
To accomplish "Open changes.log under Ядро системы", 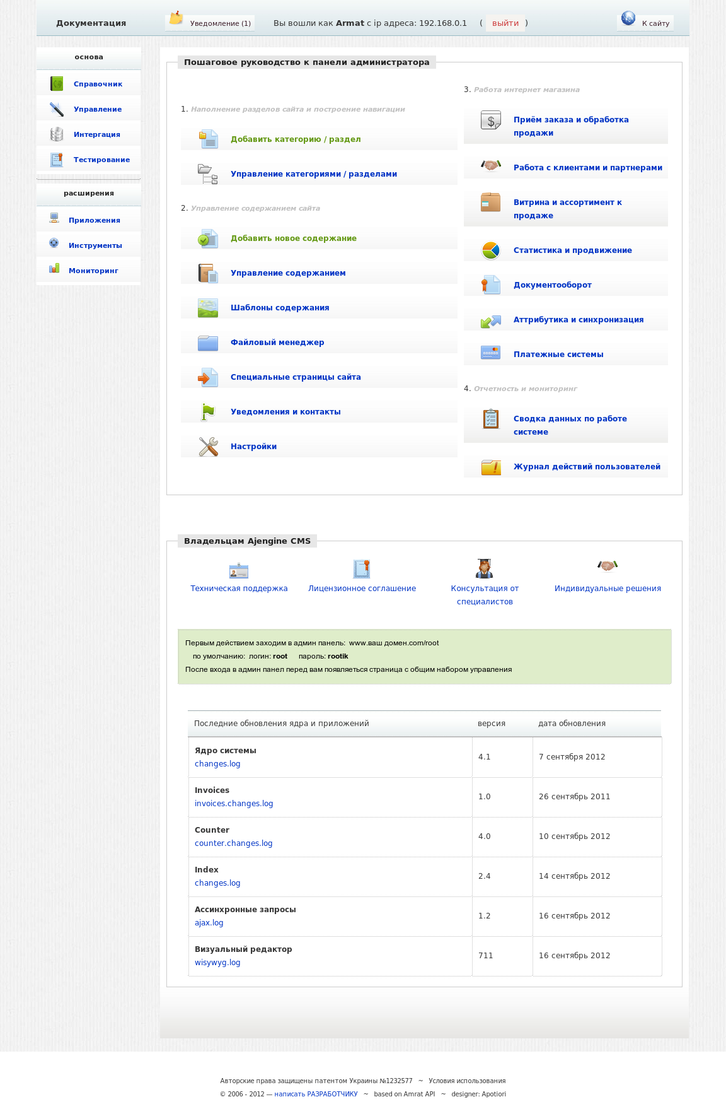I will (217, 764).
